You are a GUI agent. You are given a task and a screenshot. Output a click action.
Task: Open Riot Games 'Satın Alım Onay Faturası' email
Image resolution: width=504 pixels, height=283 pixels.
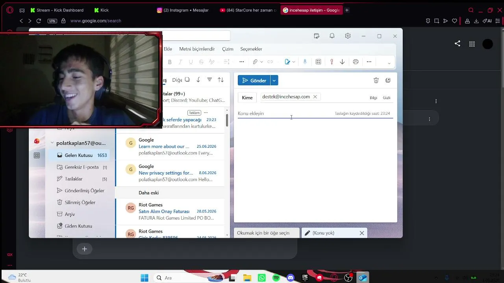[x=170, y=211]
